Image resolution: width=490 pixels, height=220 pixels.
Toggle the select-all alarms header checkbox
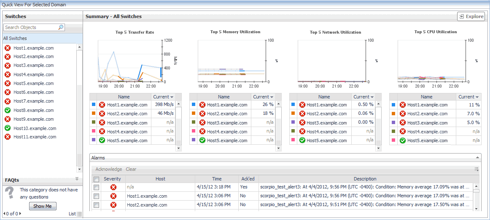(x=97, y=179)
